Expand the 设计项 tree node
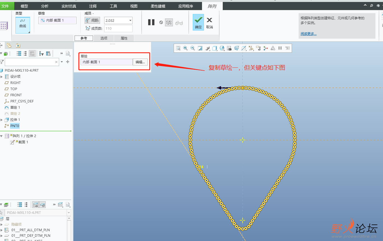 click(x=1, y=77)
